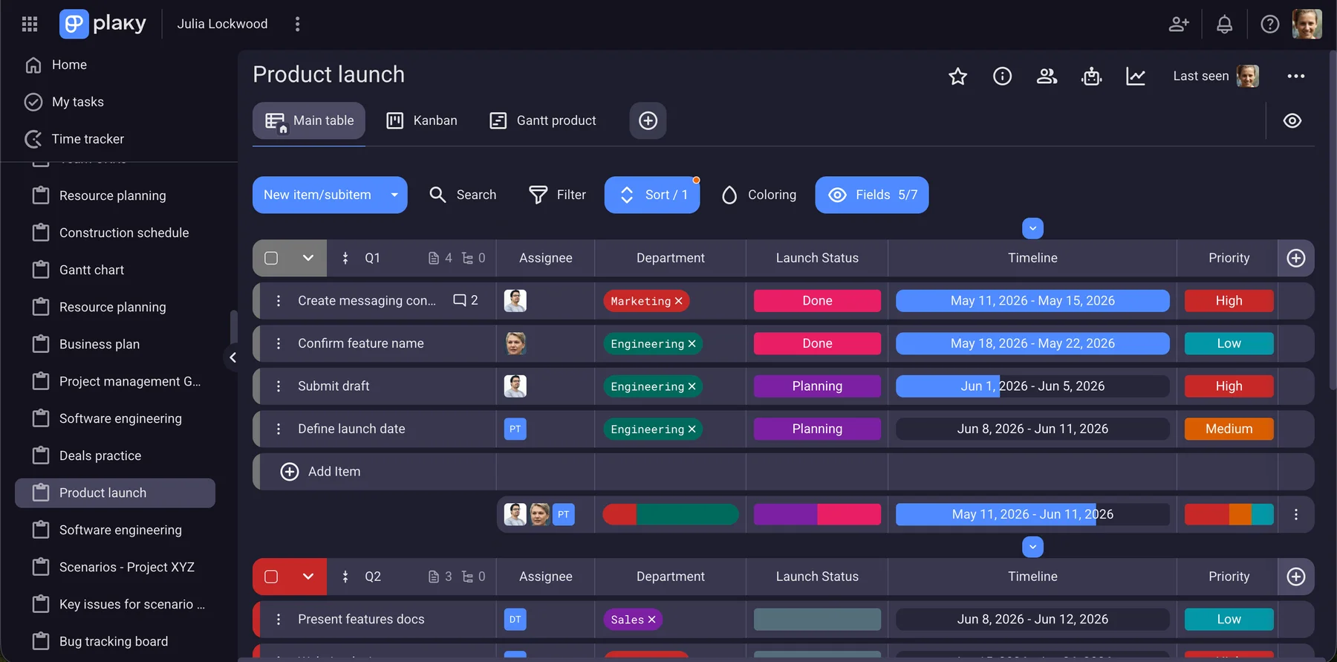The width and height of the screenshot is (1337, 662).
Task: Select all items in Q2 checkbox
Action: coord(271,577)
